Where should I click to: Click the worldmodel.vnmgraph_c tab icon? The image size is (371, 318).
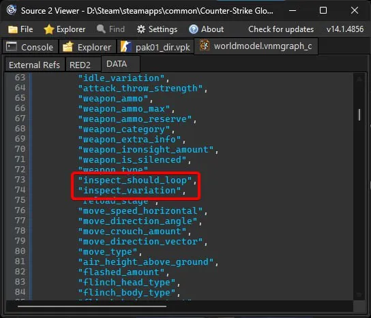[205, 46]
